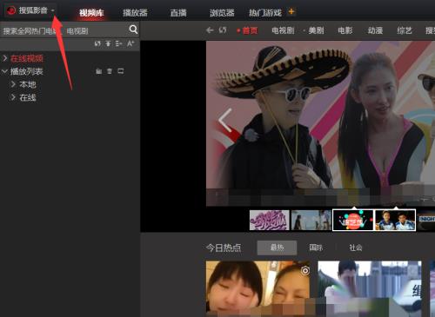Click the 今日热点 section heading
The width and height of the screenshot is (435, 317).
(x=224, y=248)
